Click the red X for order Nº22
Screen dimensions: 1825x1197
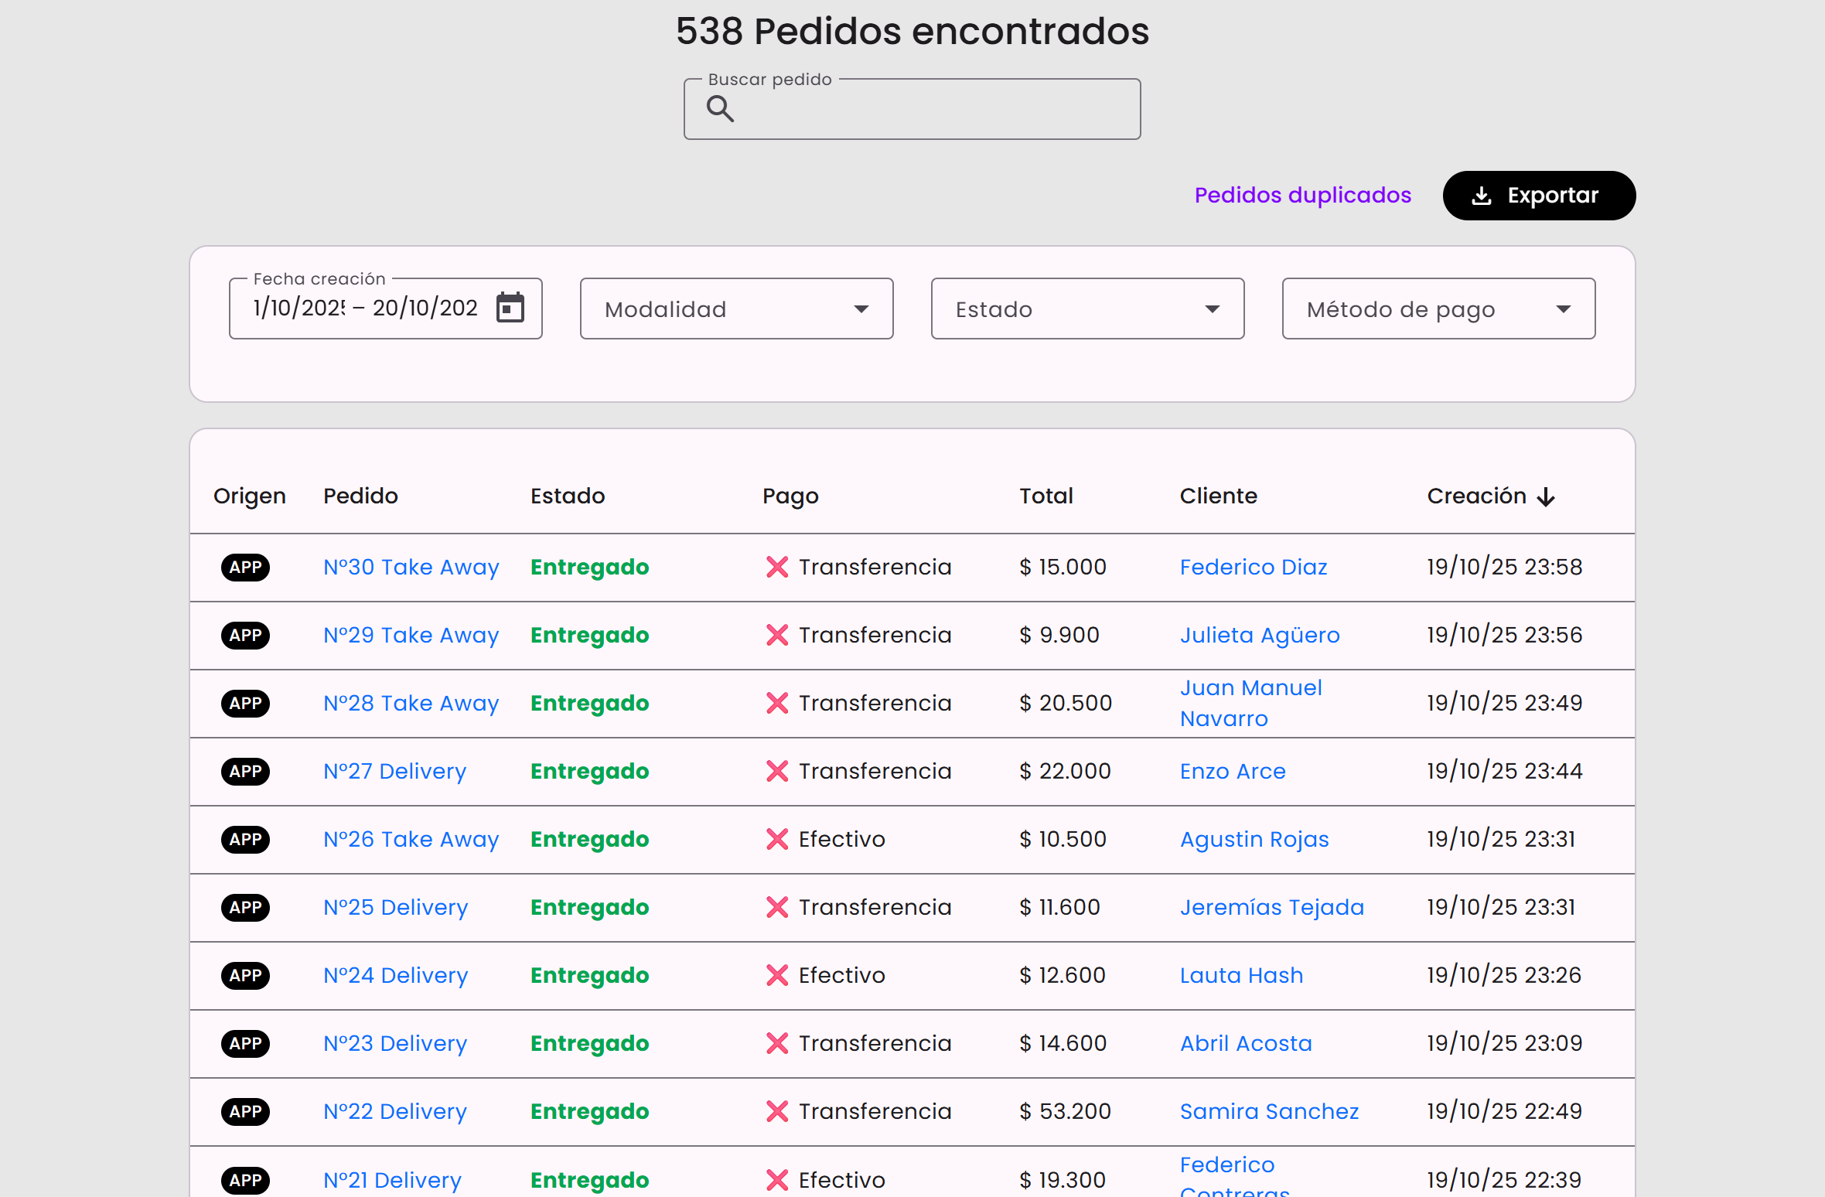[776, 1111]
